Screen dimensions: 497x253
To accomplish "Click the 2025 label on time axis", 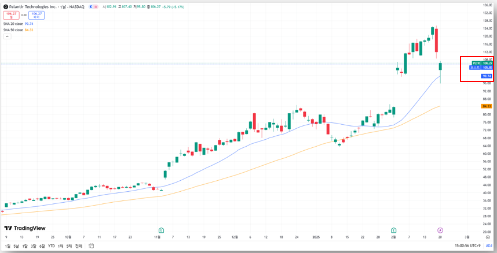I will [x=317, y=237].
